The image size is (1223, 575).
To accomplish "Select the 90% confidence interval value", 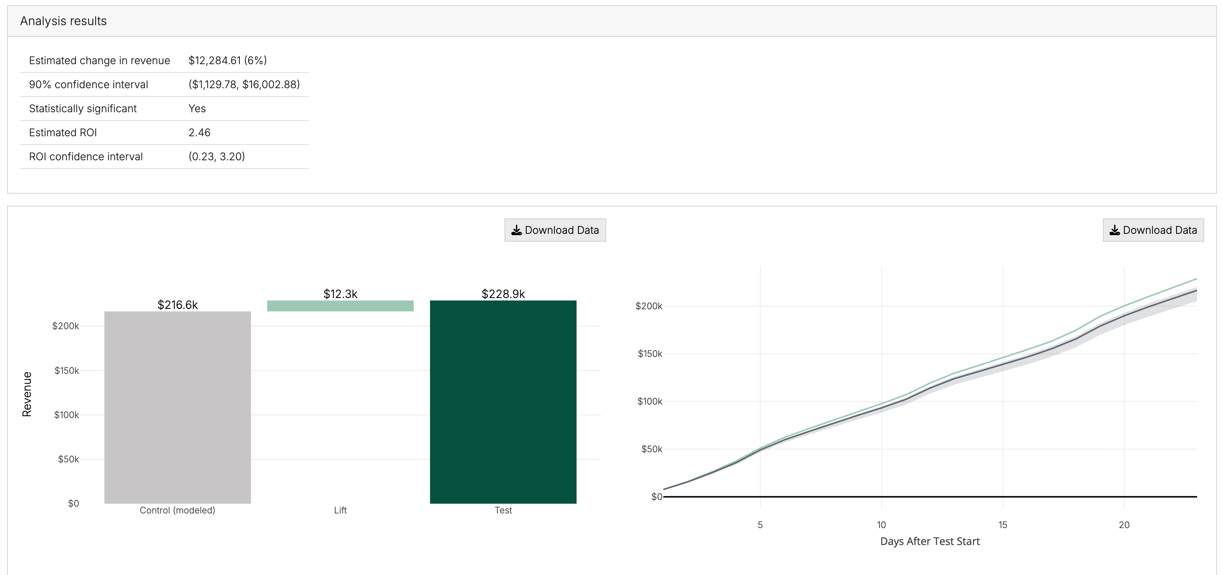I will click(244, 84).
